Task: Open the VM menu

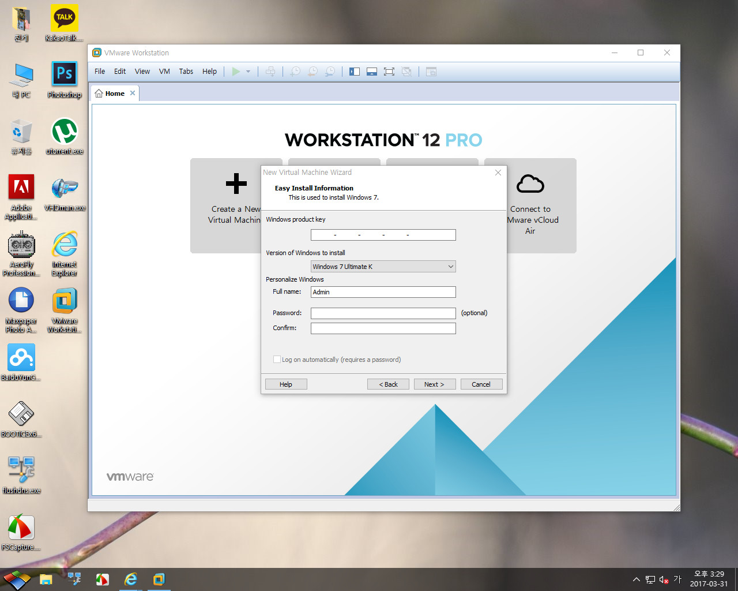Action: [x=164, y=72]
